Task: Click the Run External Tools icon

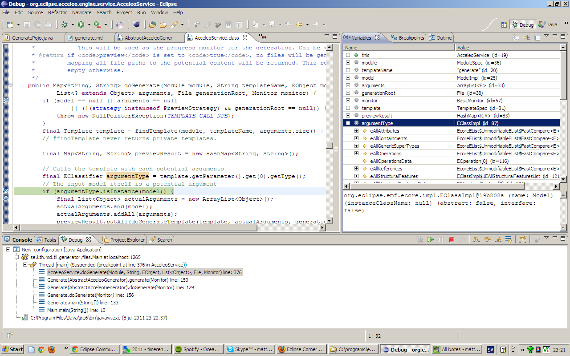Action: click(97, 24)
